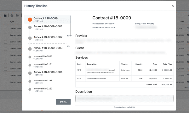Click the $ 30,000.00 annual total value
Viewport: 189px width, 113px height.
(167, 84)
